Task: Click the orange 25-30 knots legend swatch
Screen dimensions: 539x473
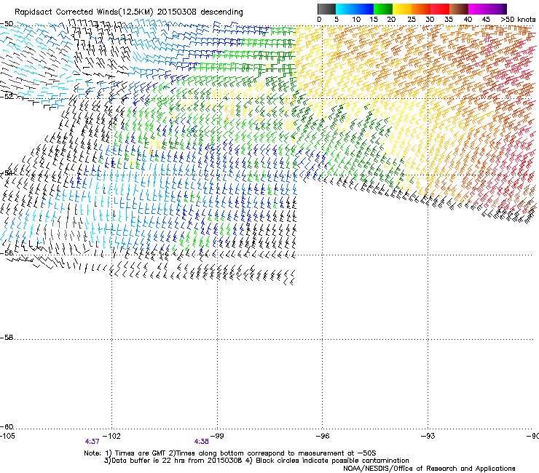Action: pos(421,9)
